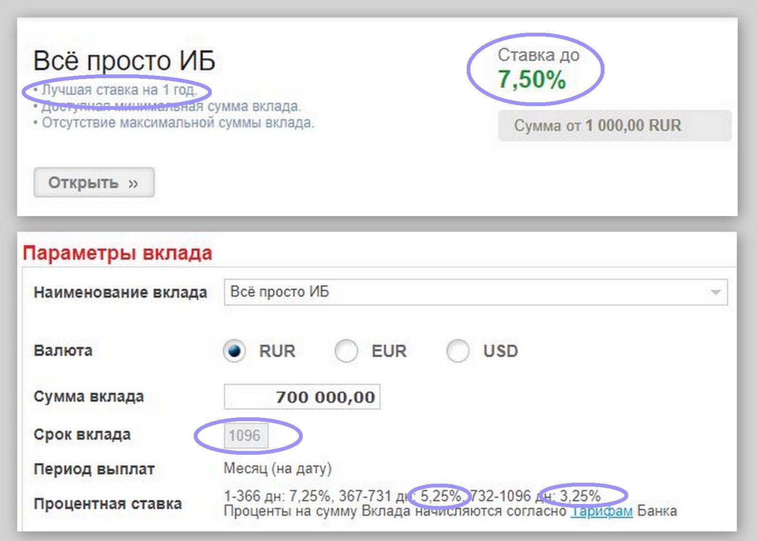
Task: Click the Всё просто ИБ heading
Action: tap(124, 61)
